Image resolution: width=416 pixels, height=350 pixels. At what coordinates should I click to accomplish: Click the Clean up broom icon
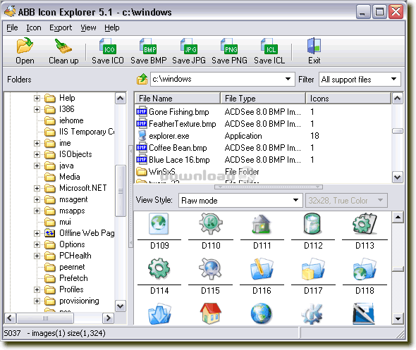[63, 46]
